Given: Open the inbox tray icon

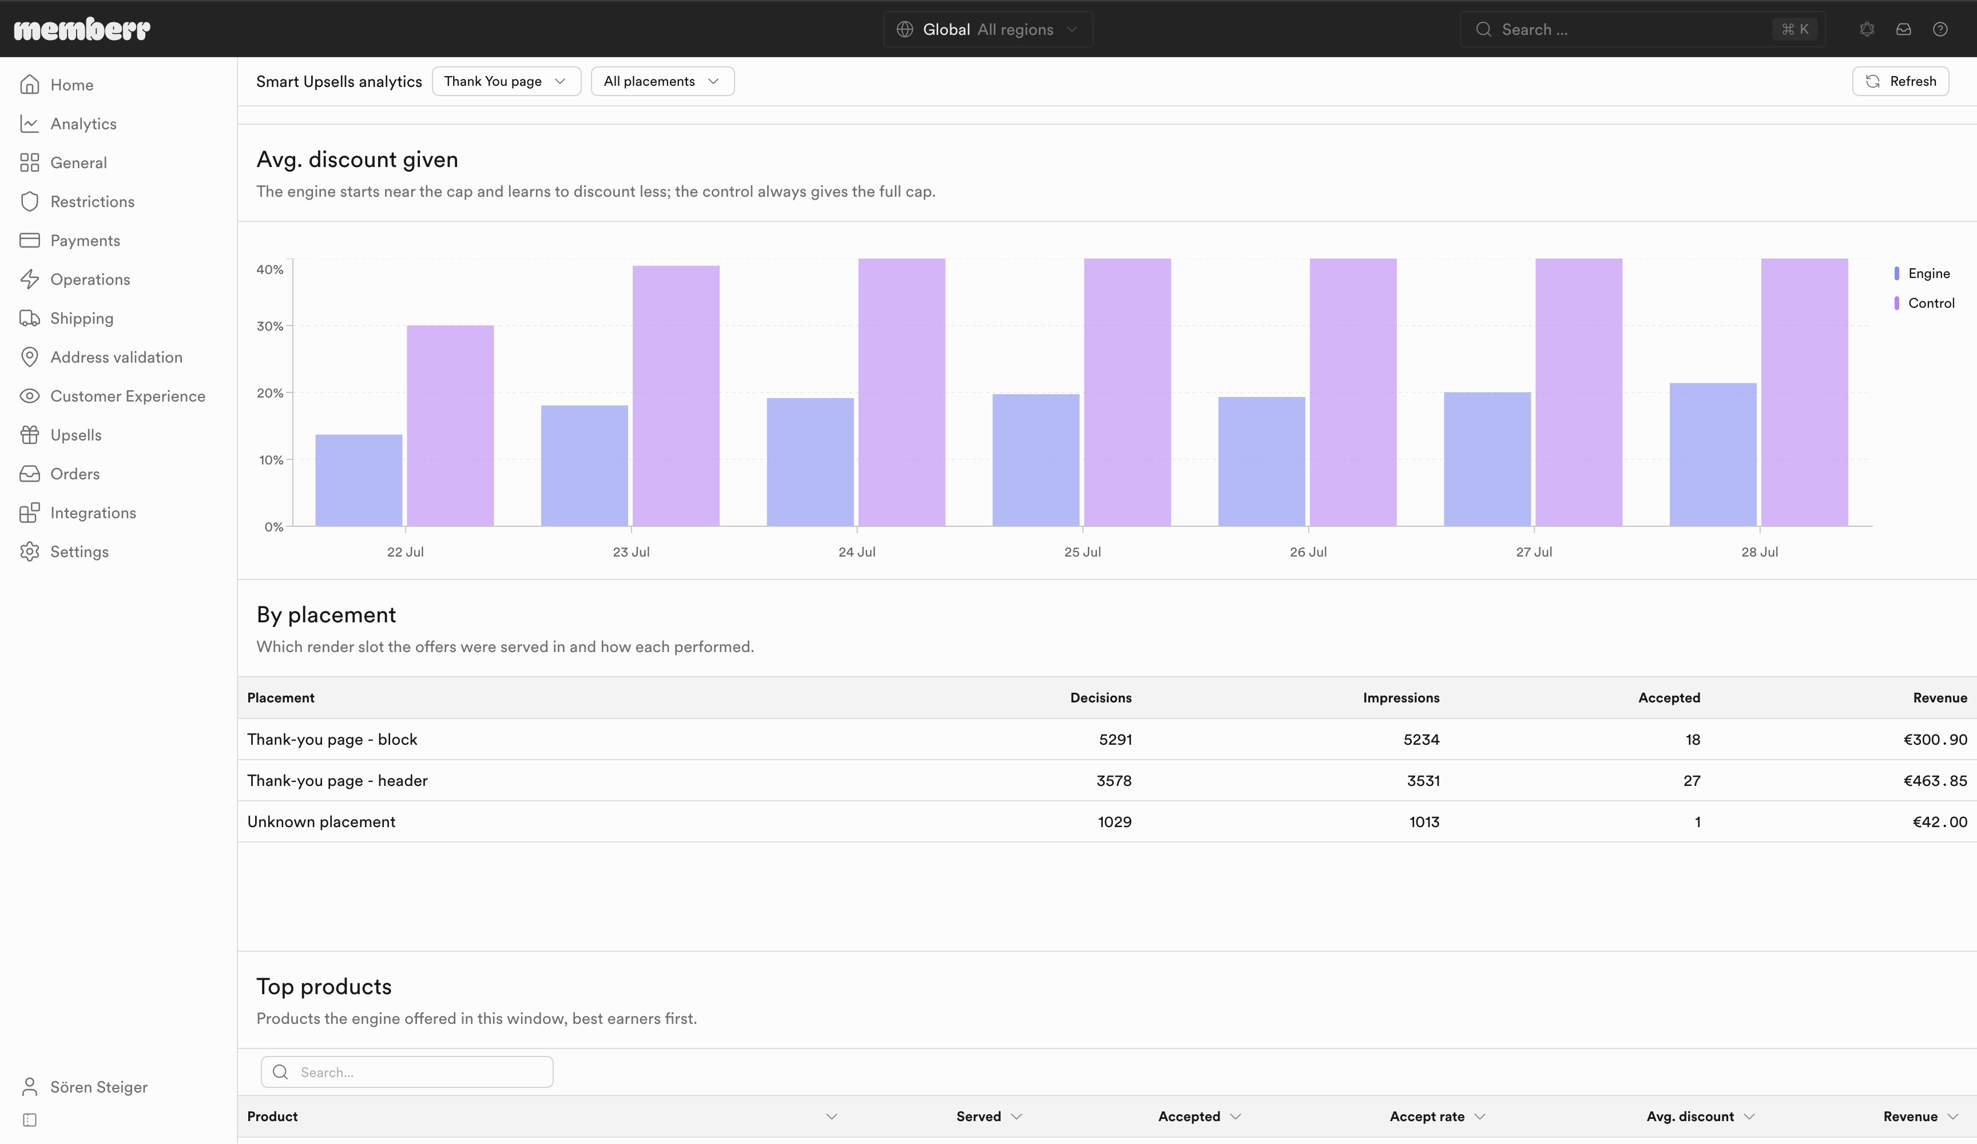Looking at the screenshot, I should point(1903,29).
